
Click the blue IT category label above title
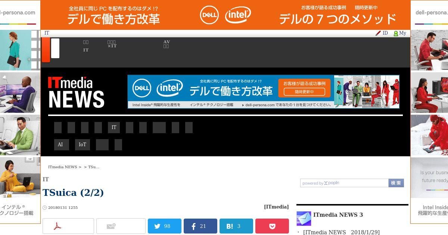tap(46, 179)
